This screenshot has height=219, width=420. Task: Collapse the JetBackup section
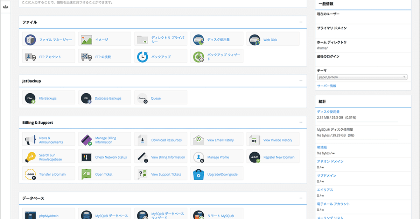click(x=301, y=81)
